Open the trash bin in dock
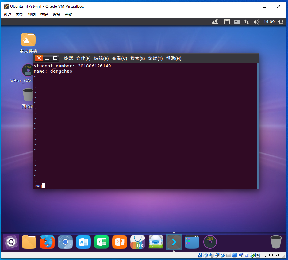 (x=276, y=242)
